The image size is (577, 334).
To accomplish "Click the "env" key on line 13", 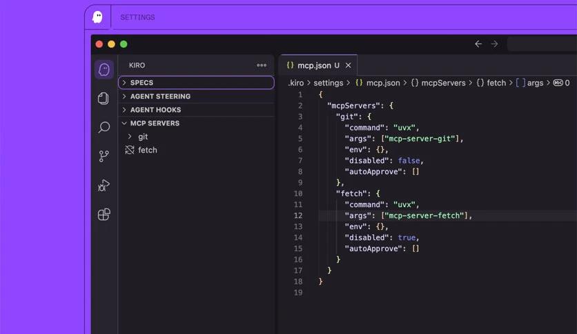I will (x=356, y=226).
